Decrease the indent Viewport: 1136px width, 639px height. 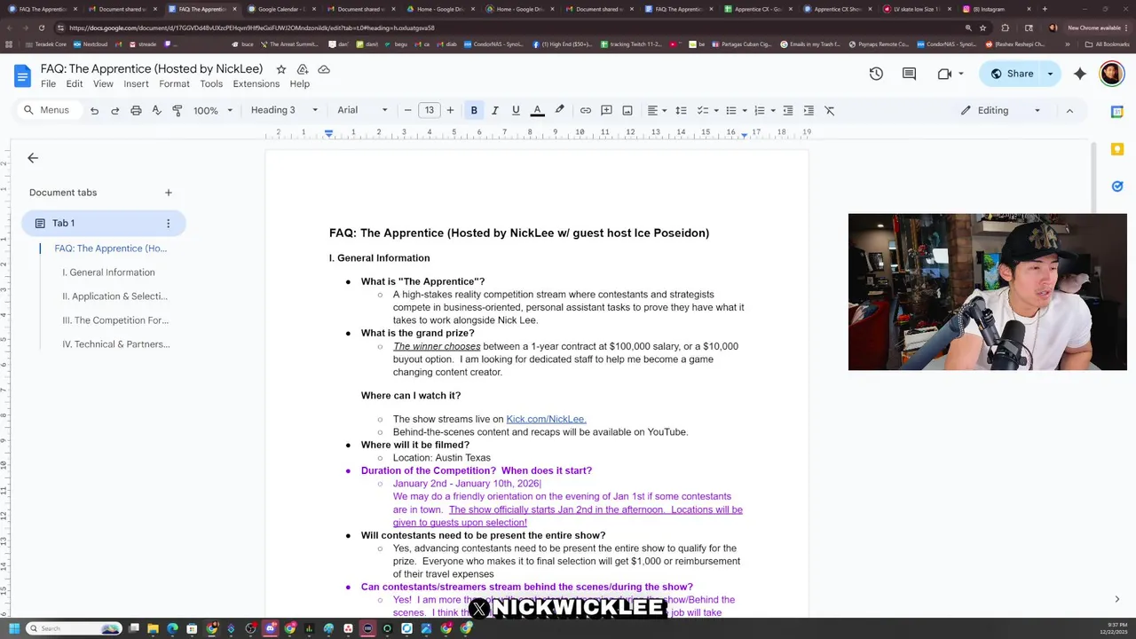click(787, 110)
